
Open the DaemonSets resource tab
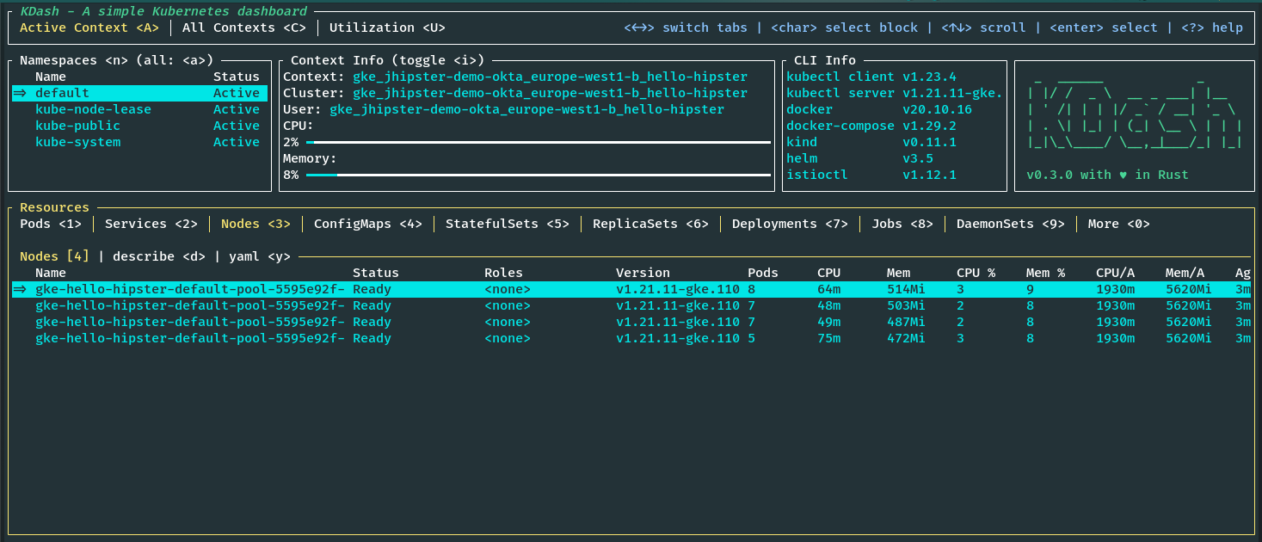pos(1010,224)
